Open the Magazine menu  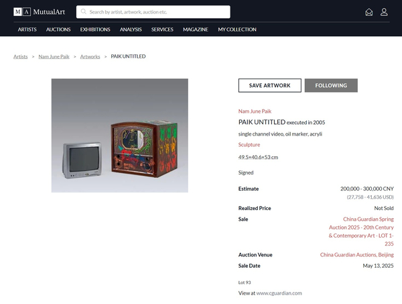point(196,30)
